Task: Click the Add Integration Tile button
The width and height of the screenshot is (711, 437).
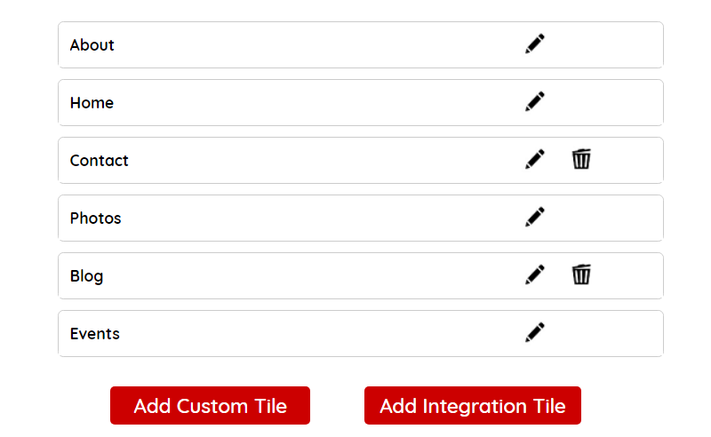Action: click(x=473, y=406)
